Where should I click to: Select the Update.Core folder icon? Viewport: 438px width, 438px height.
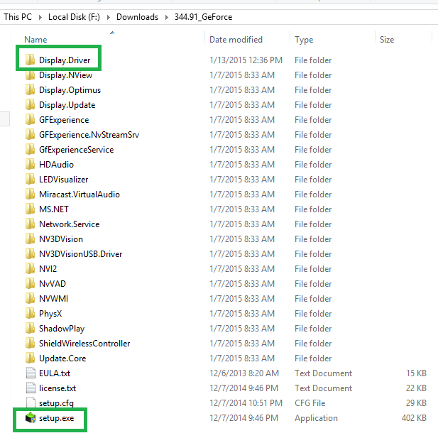(x=30, y=358)
